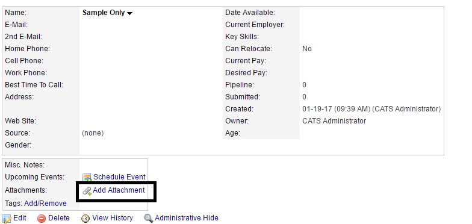Select the Best Time To Call label

pyautogui.click(x=34, y=85)
